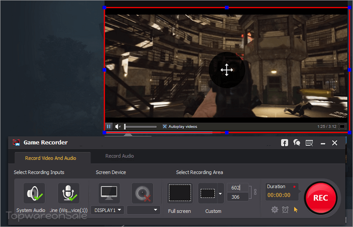The image size is (353, 227).
Task: Click the left-middle blue resize handle
Action: [104, 70]
